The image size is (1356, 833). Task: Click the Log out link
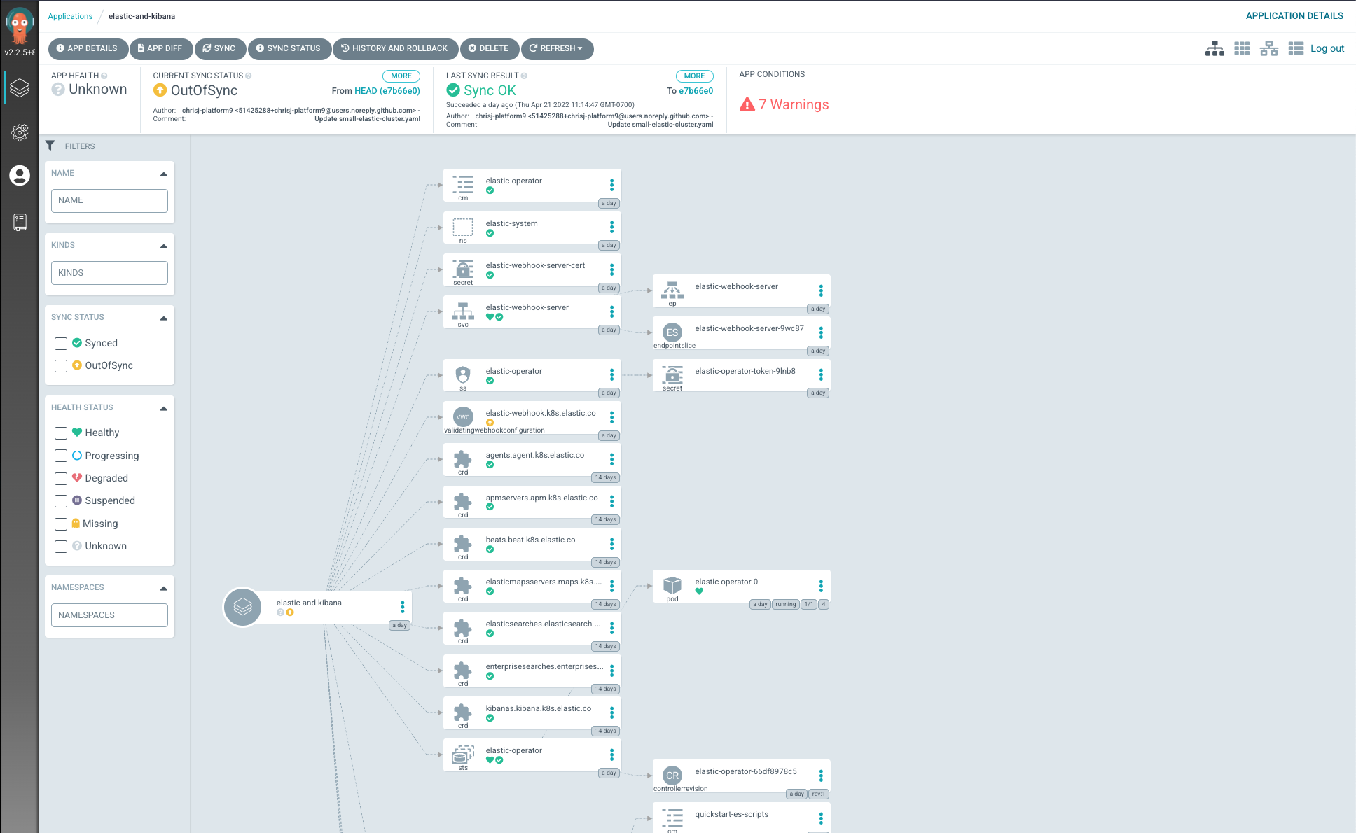click(x=1327, y=48)
